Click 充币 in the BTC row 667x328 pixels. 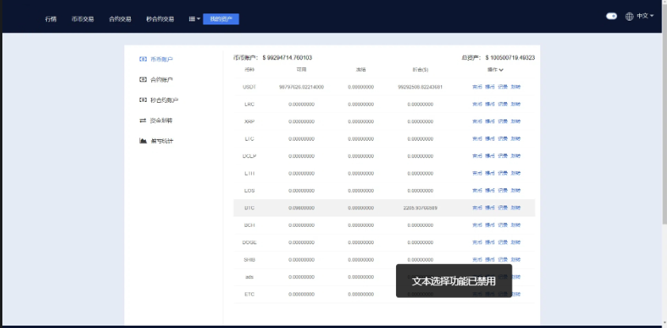477,208
